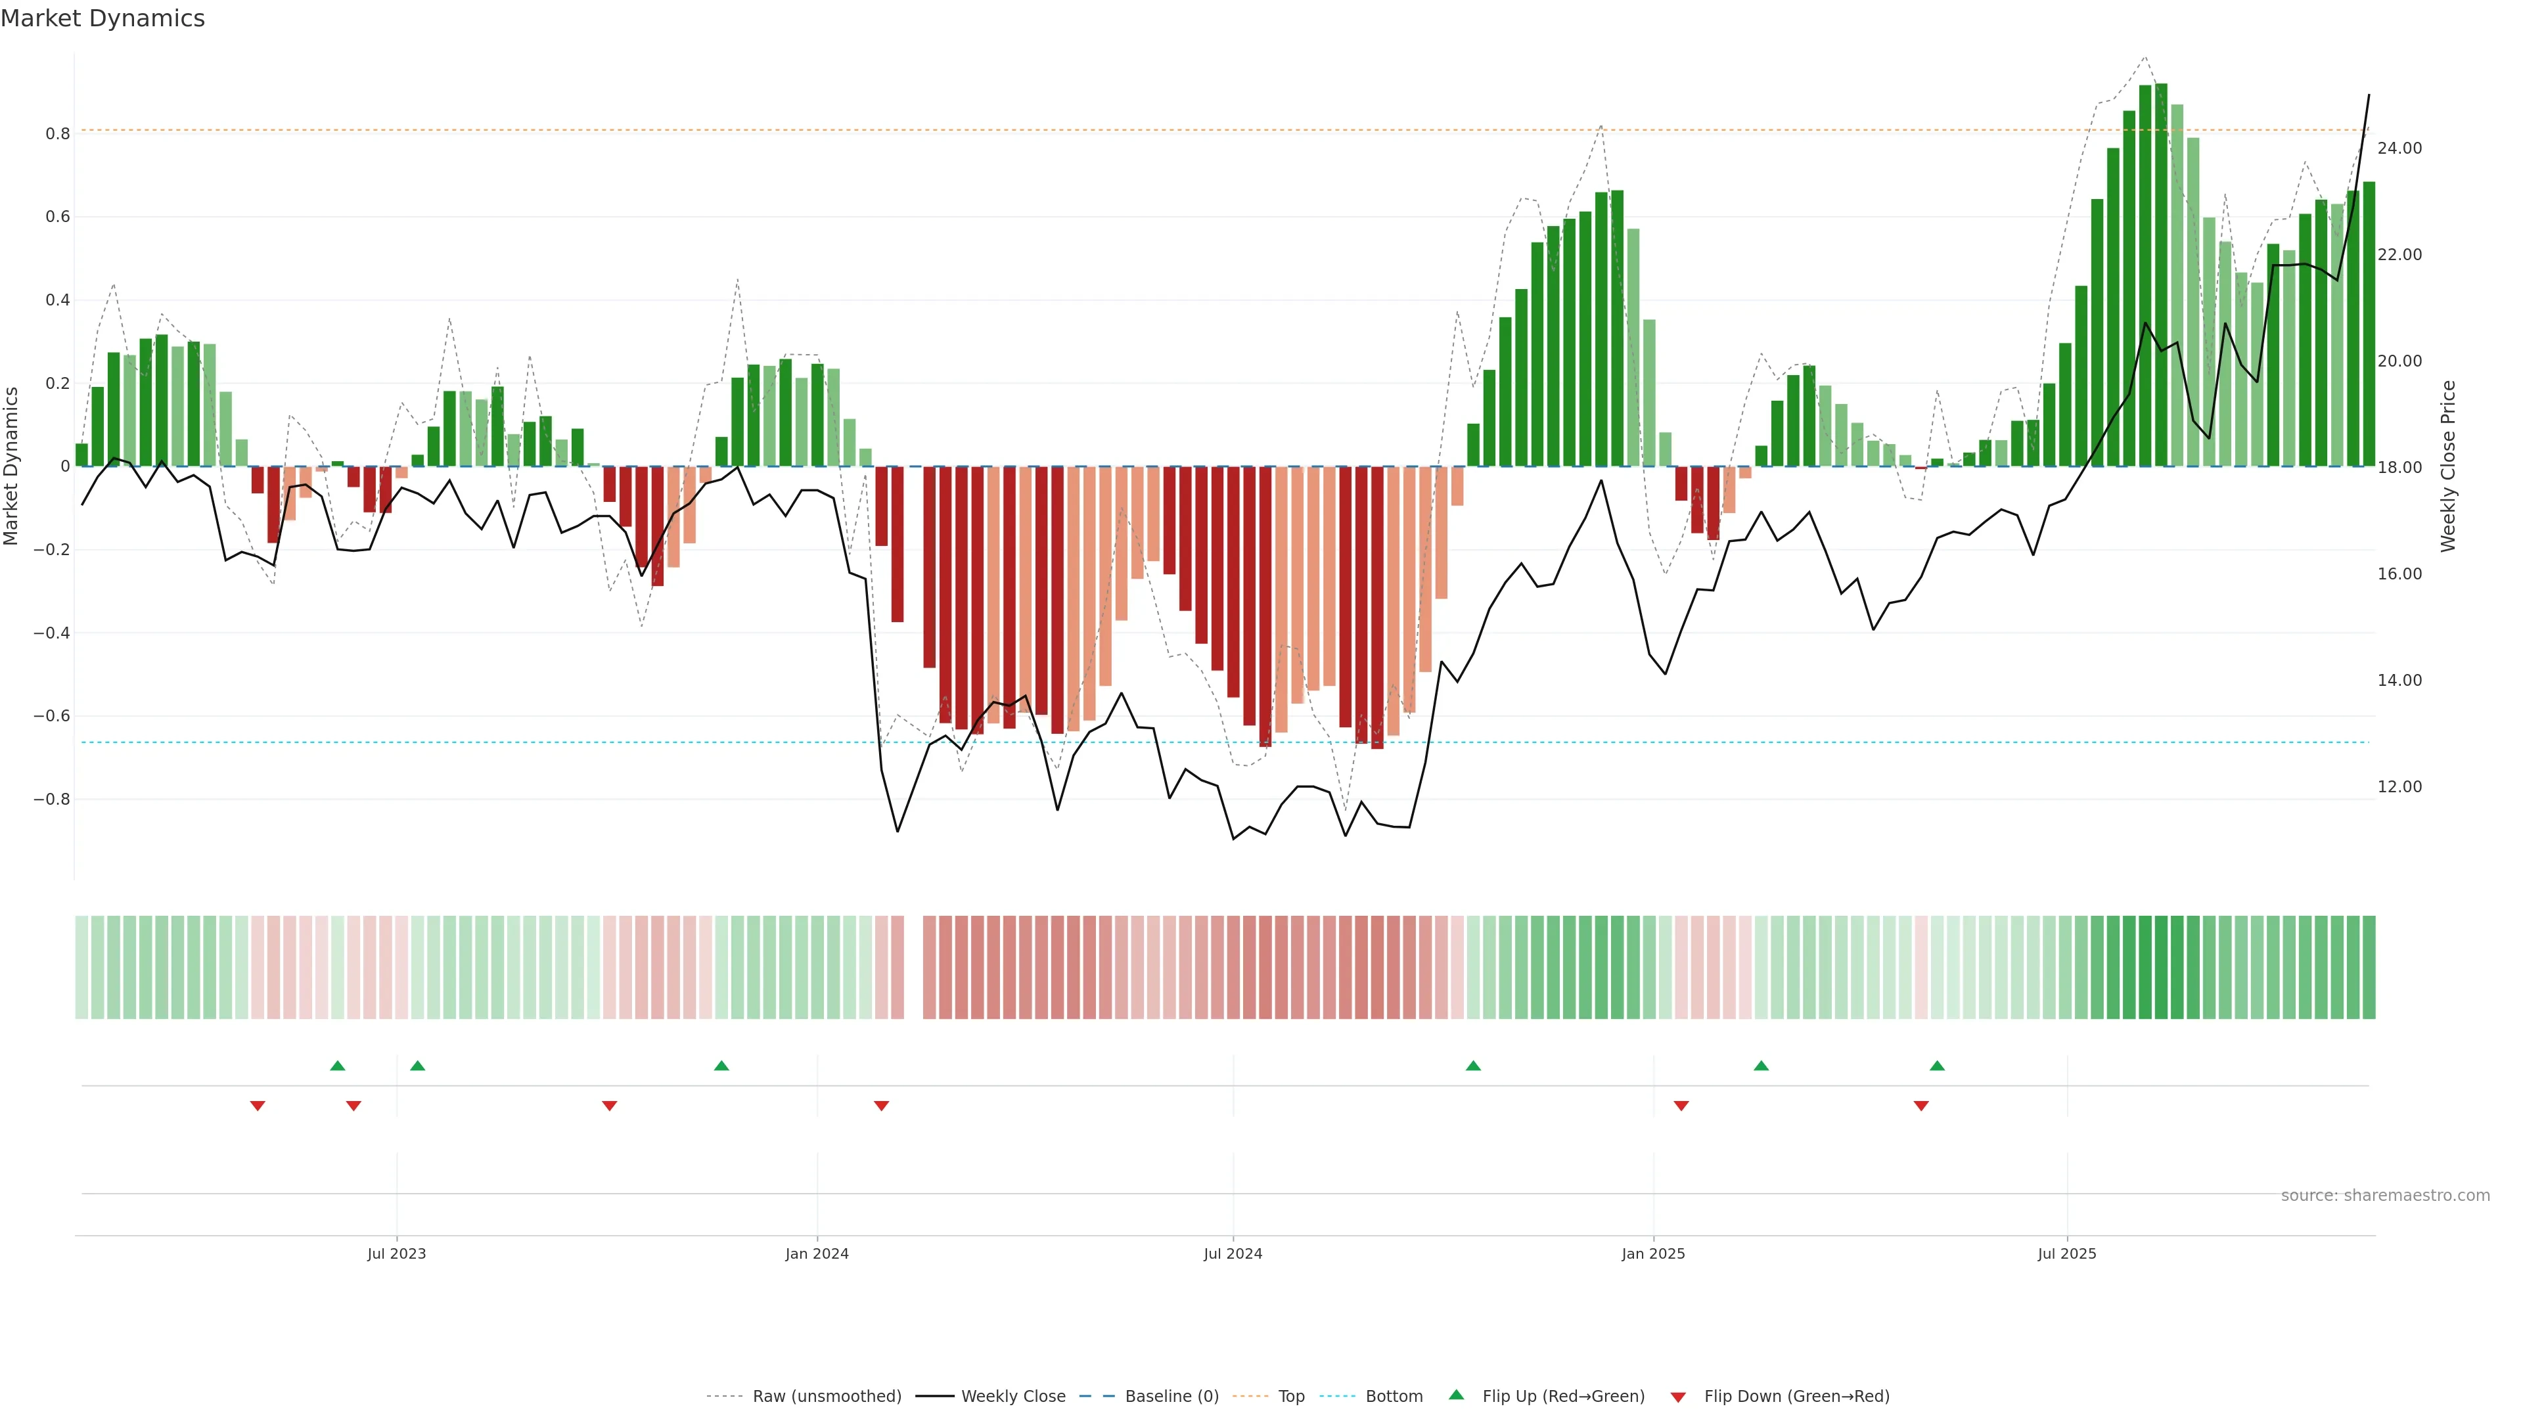The image size is (2523, 1419).
Task: Click the red Flip Down triangle in legend
Action: [1678, 1397]
